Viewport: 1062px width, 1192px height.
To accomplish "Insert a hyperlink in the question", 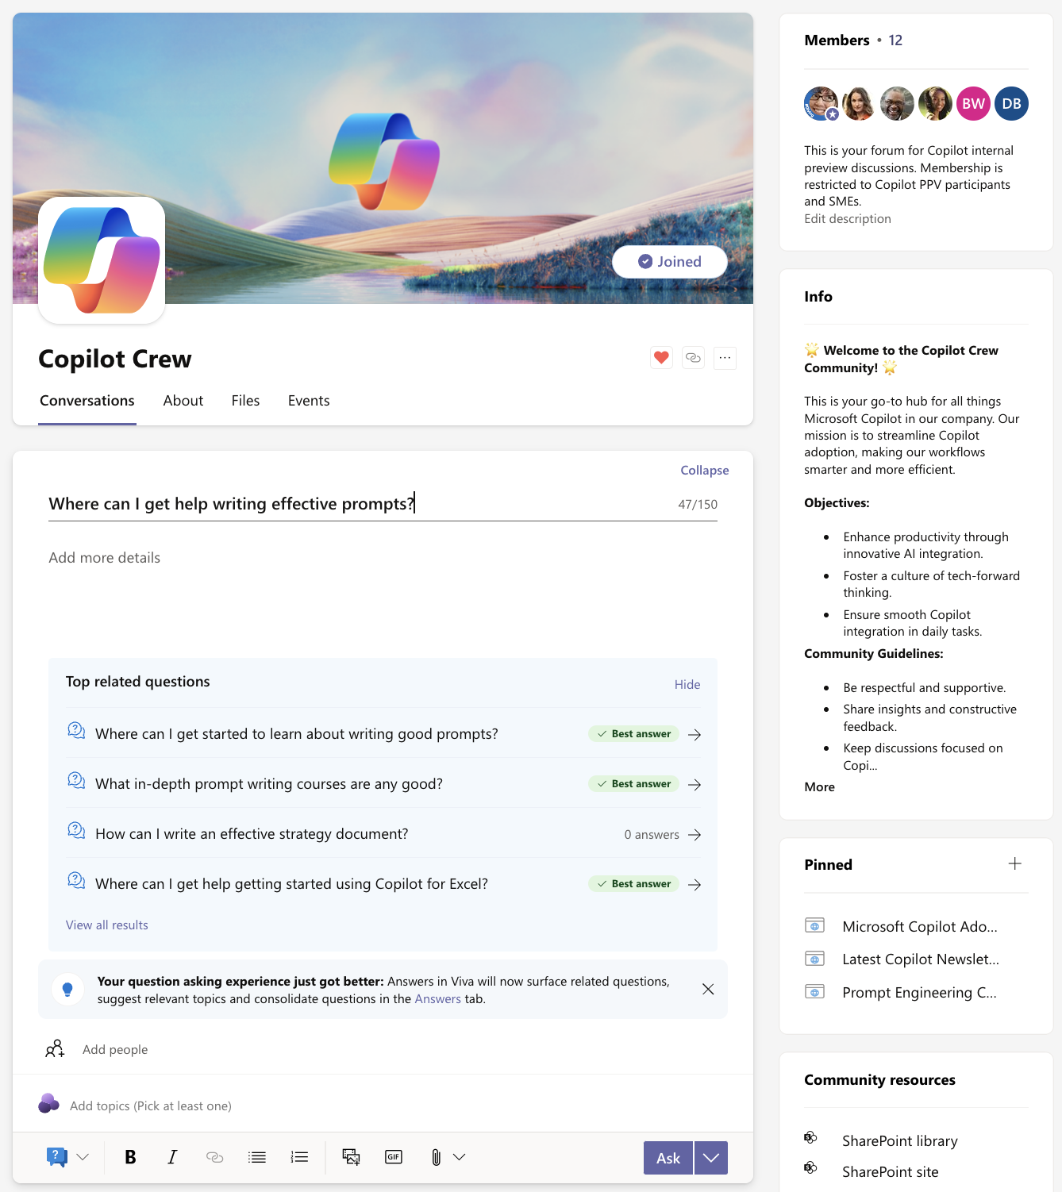I will point(214,1157).
